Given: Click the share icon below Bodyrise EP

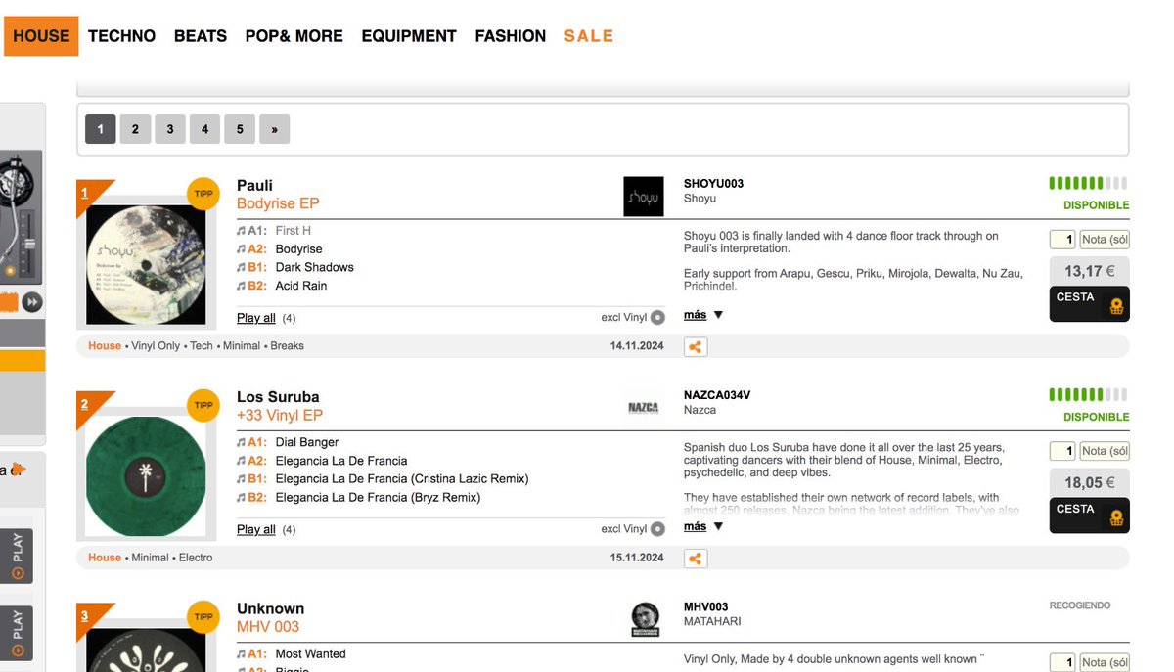Looking at the screenshot, I should tap(695, 346).
